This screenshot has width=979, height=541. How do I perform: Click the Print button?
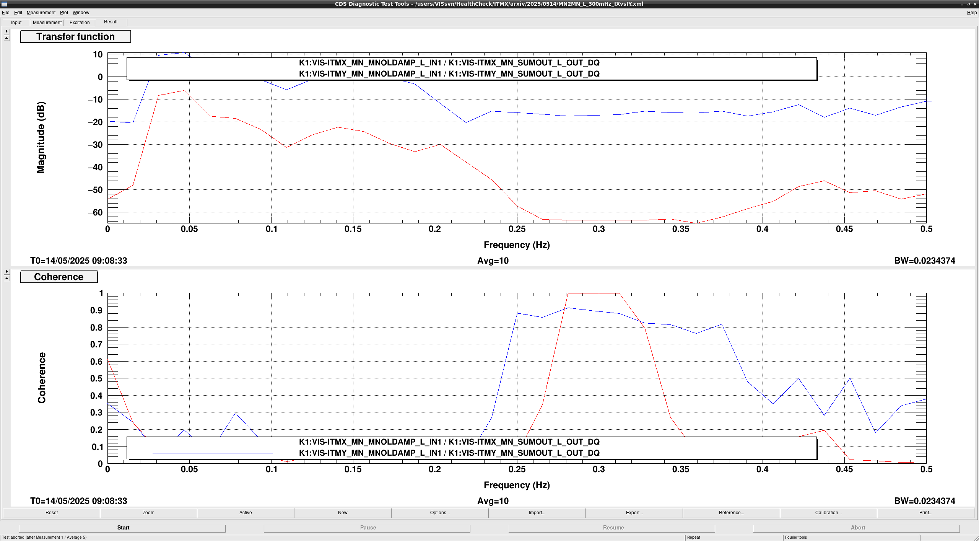coord(925,513)
